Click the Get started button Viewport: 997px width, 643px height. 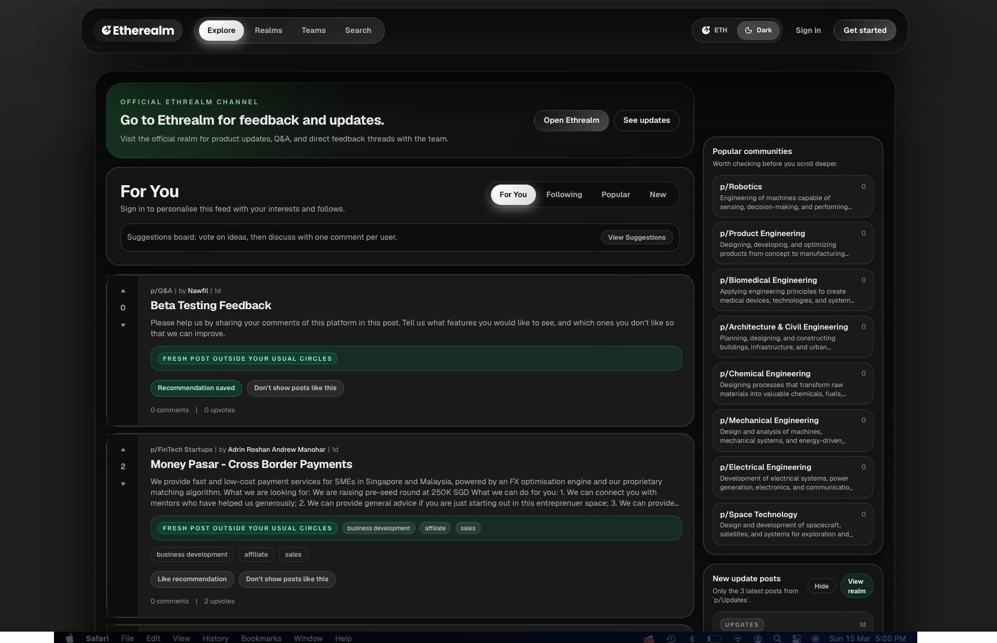[865, 30]
